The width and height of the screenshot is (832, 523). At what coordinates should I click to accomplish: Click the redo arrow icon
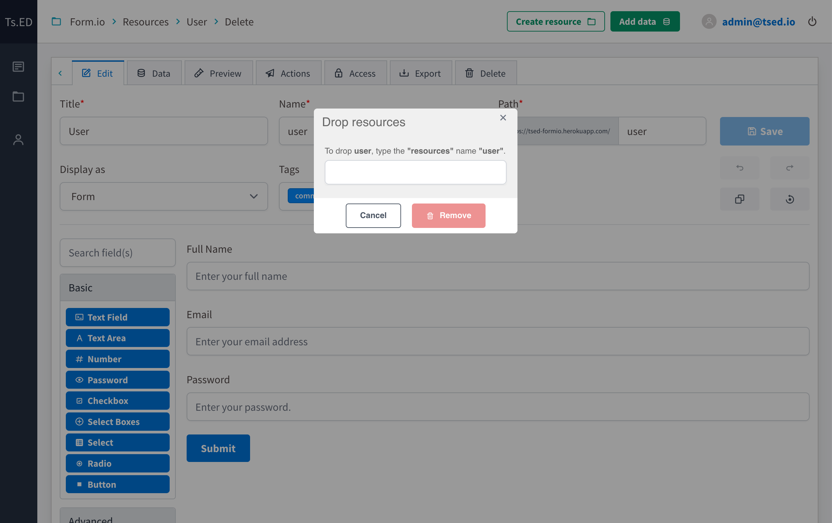click(x=790, y=168)
